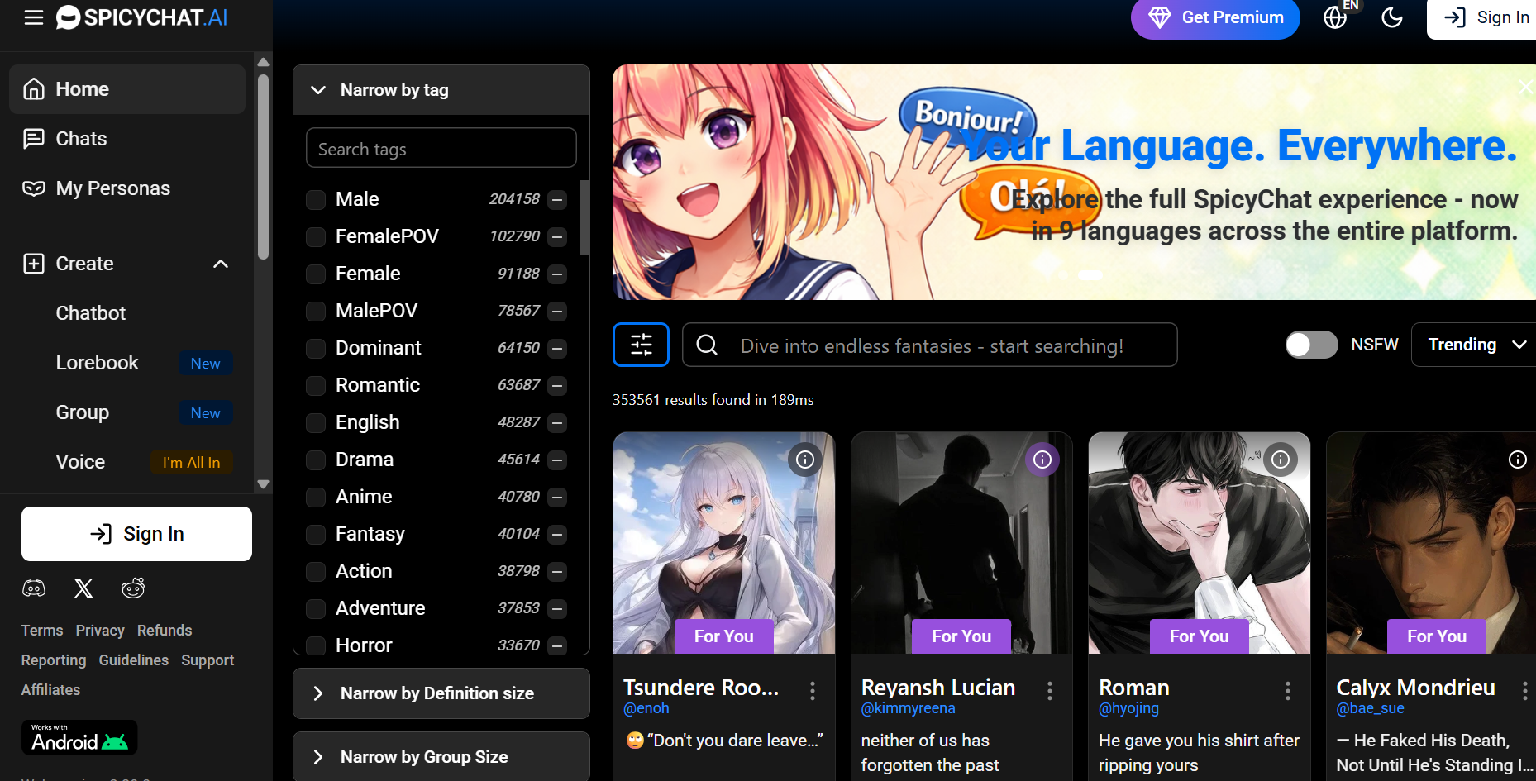Open the Roman card options menu
Image resolution: width=1536 pixels, height=781 pixels.
(x=1287, y=689)
